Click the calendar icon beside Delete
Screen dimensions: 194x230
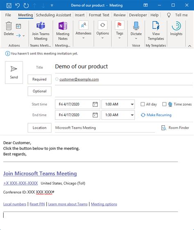point(18,26)
